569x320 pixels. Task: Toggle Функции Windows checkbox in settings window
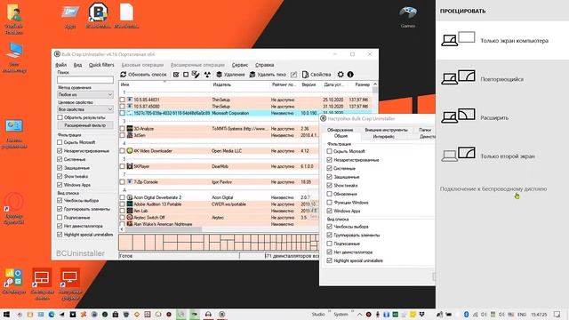330,203
